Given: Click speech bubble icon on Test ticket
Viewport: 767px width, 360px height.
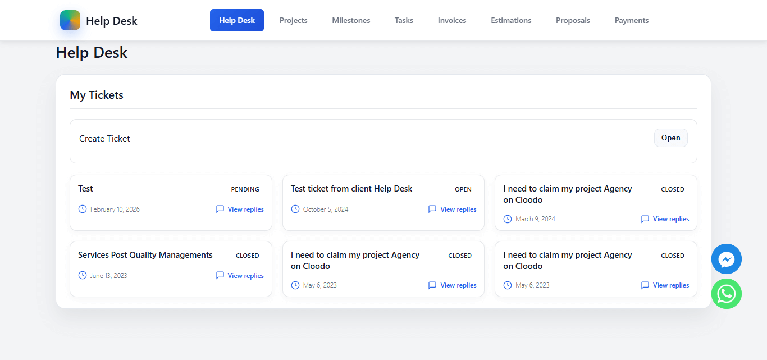Looking at the screenshot, I should [x=220, y=209].
